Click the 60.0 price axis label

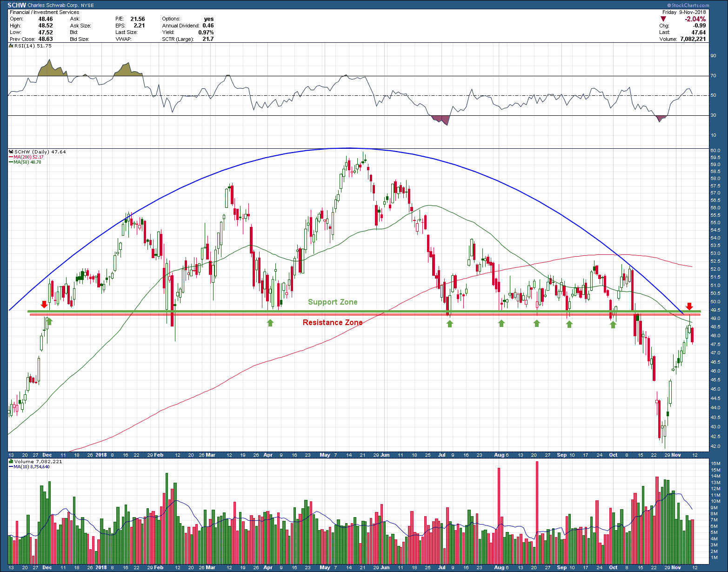(715, 151)
